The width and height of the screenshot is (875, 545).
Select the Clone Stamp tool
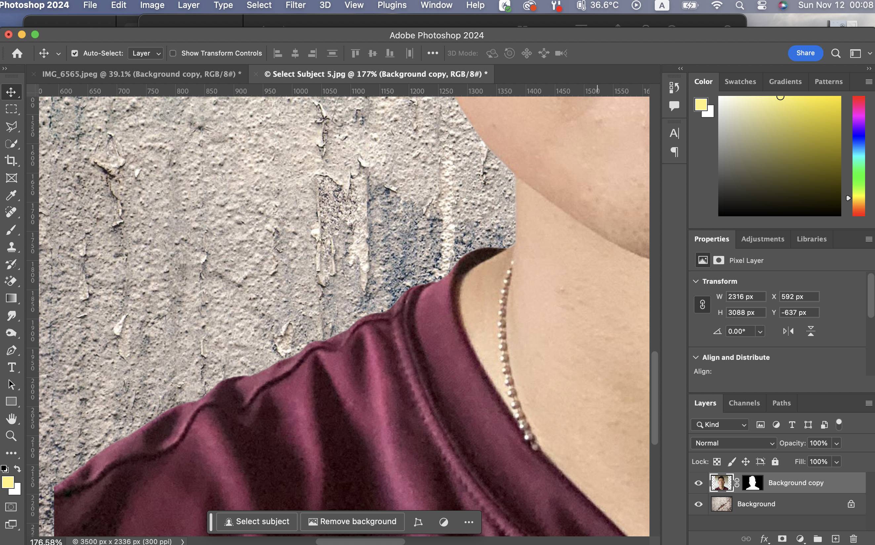[x=11, y=247]
